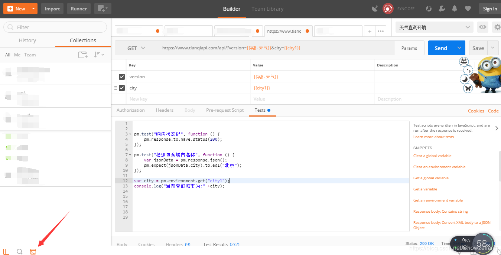The image size is (501, 255).
Task: Click the globe browse icon
Action: [429, 9]
